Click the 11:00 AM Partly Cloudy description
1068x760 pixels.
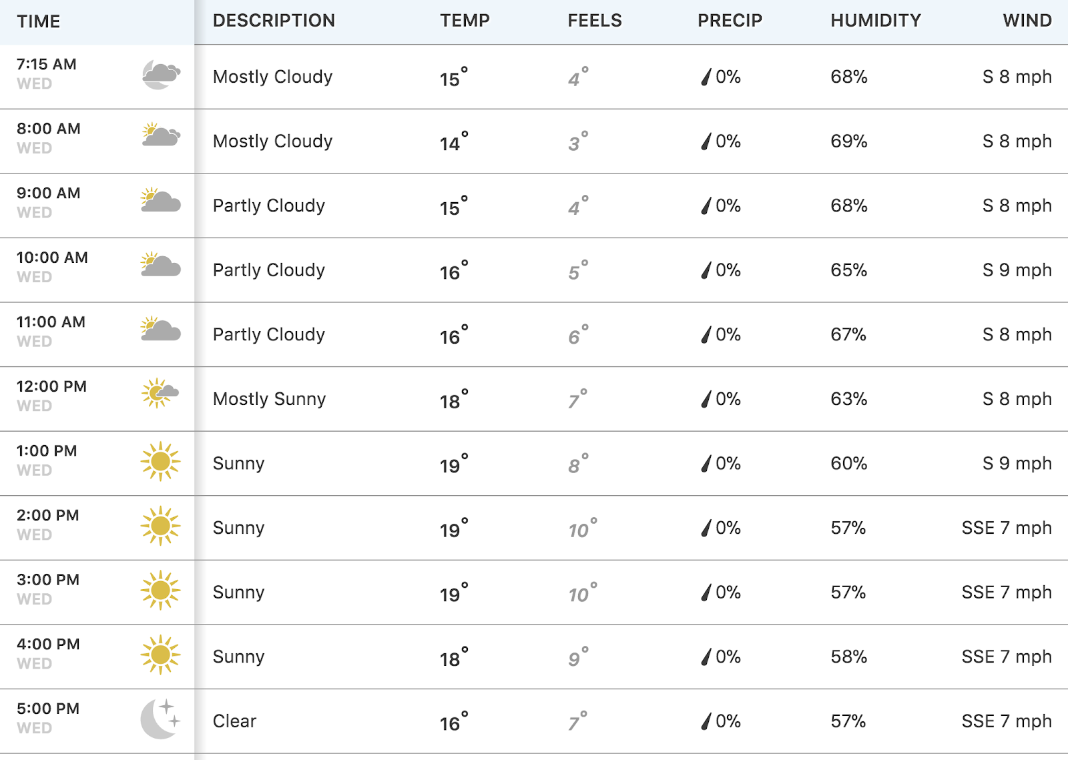pos(269,335)
